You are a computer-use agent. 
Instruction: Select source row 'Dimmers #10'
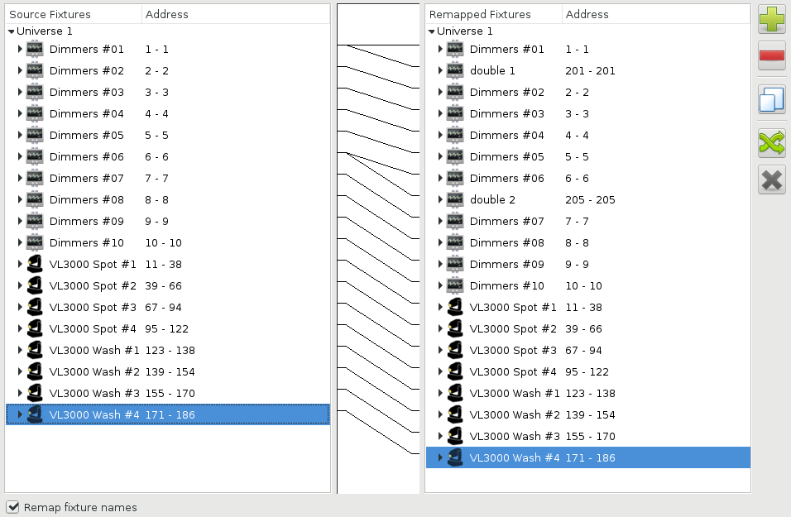click(167, 242)
